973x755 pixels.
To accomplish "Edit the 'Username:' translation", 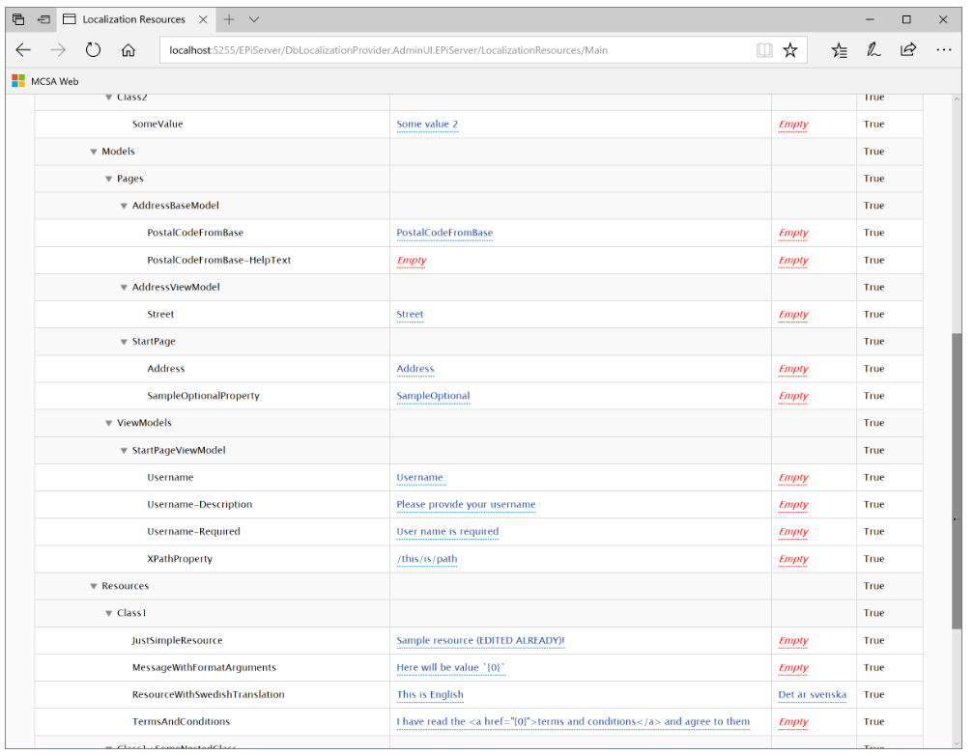I will 420,477.
